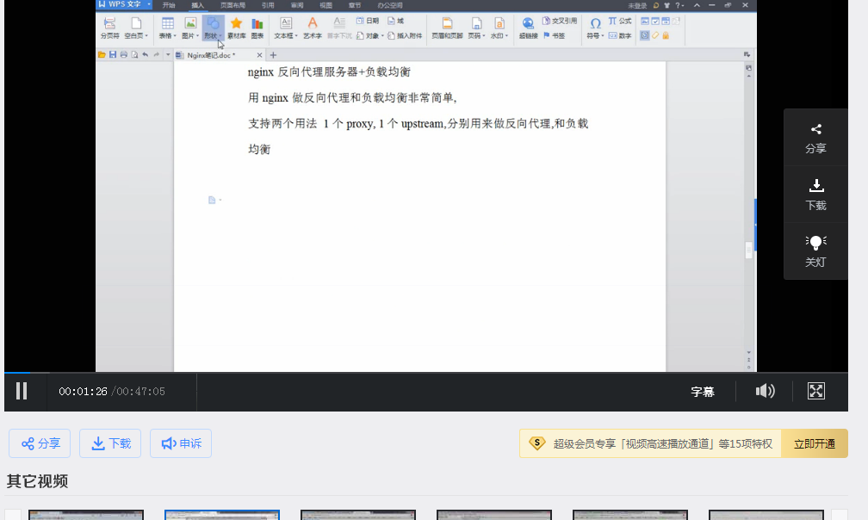Toggle subtitles with 字幕 button
This screenshot has height=520, width=868.
point(703,392)
